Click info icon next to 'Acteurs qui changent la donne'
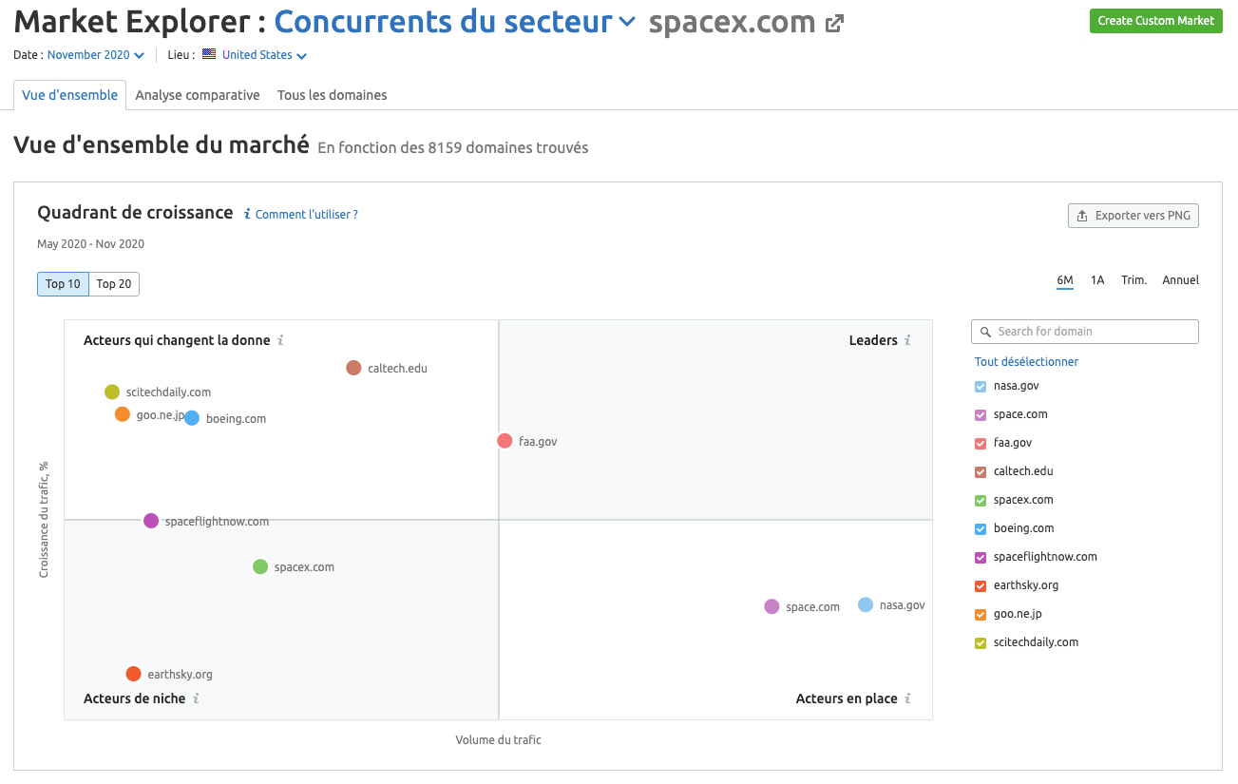Viewport: 1238px width, 784px height. point(280,340)
